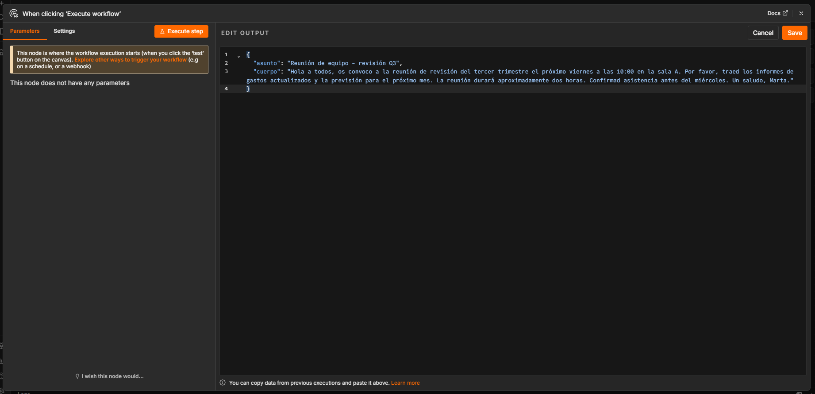Click the node title 'When clicking Execute workflow'
815x394 pixels.
72,14
